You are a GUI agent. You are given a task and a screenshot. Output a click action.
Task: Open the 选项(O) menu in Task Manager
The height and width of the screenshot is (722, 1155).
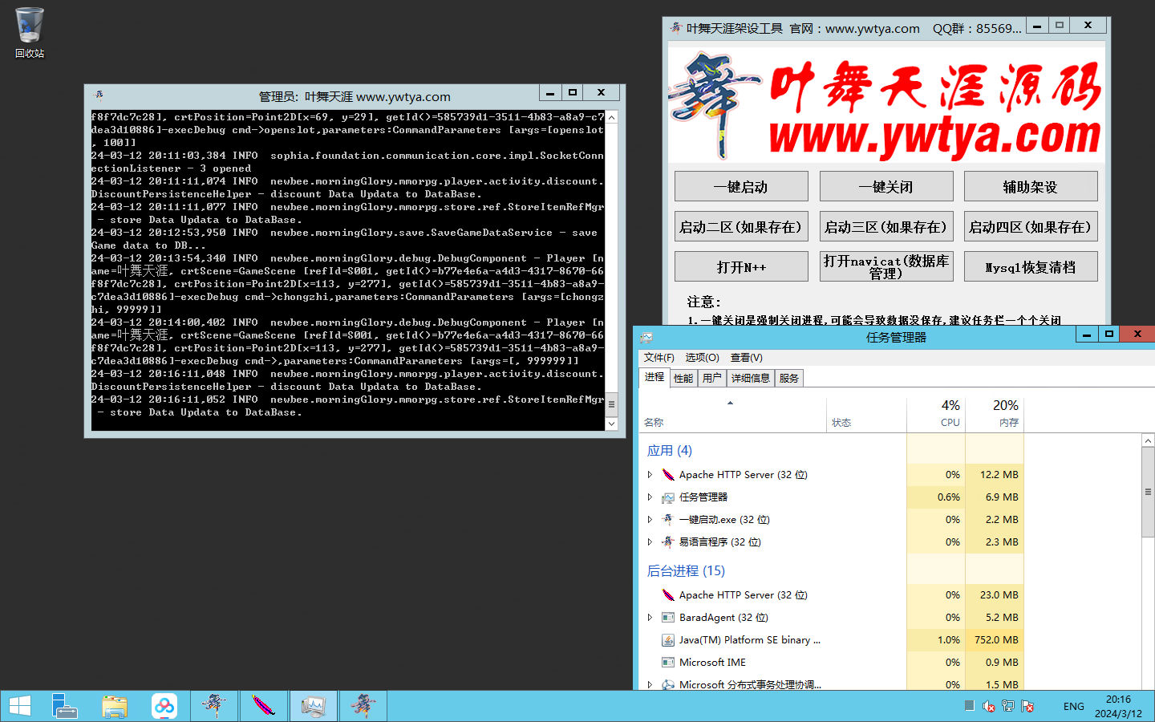(702, 358)
